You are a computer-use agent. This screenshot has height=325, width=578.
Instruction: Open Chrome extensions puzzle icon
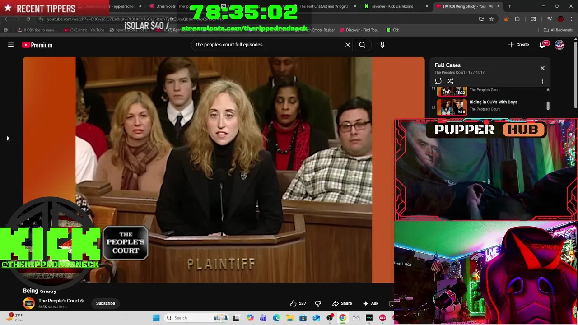[517, 19]
